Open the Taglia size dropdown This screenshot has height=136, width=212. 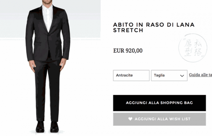tap(169, 76)
